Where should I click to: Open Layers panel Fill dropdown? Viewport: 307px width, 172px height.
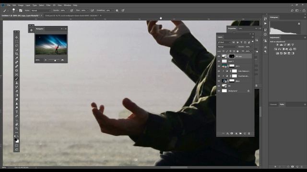point(252,51)
